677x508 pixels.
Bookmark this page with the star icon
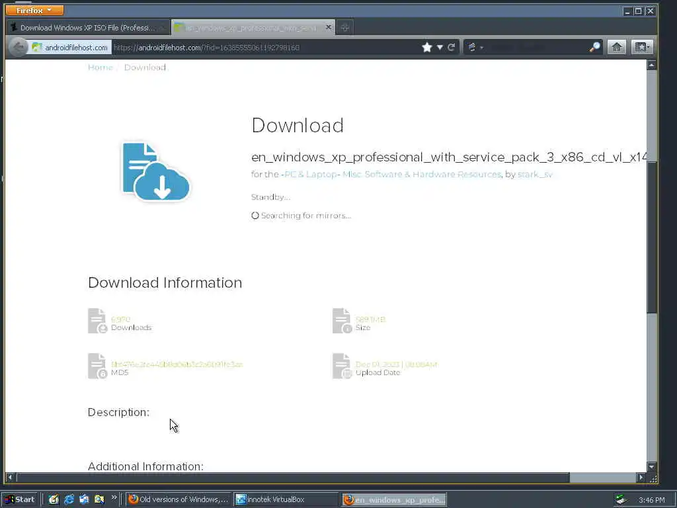click(x=427, y=48)
